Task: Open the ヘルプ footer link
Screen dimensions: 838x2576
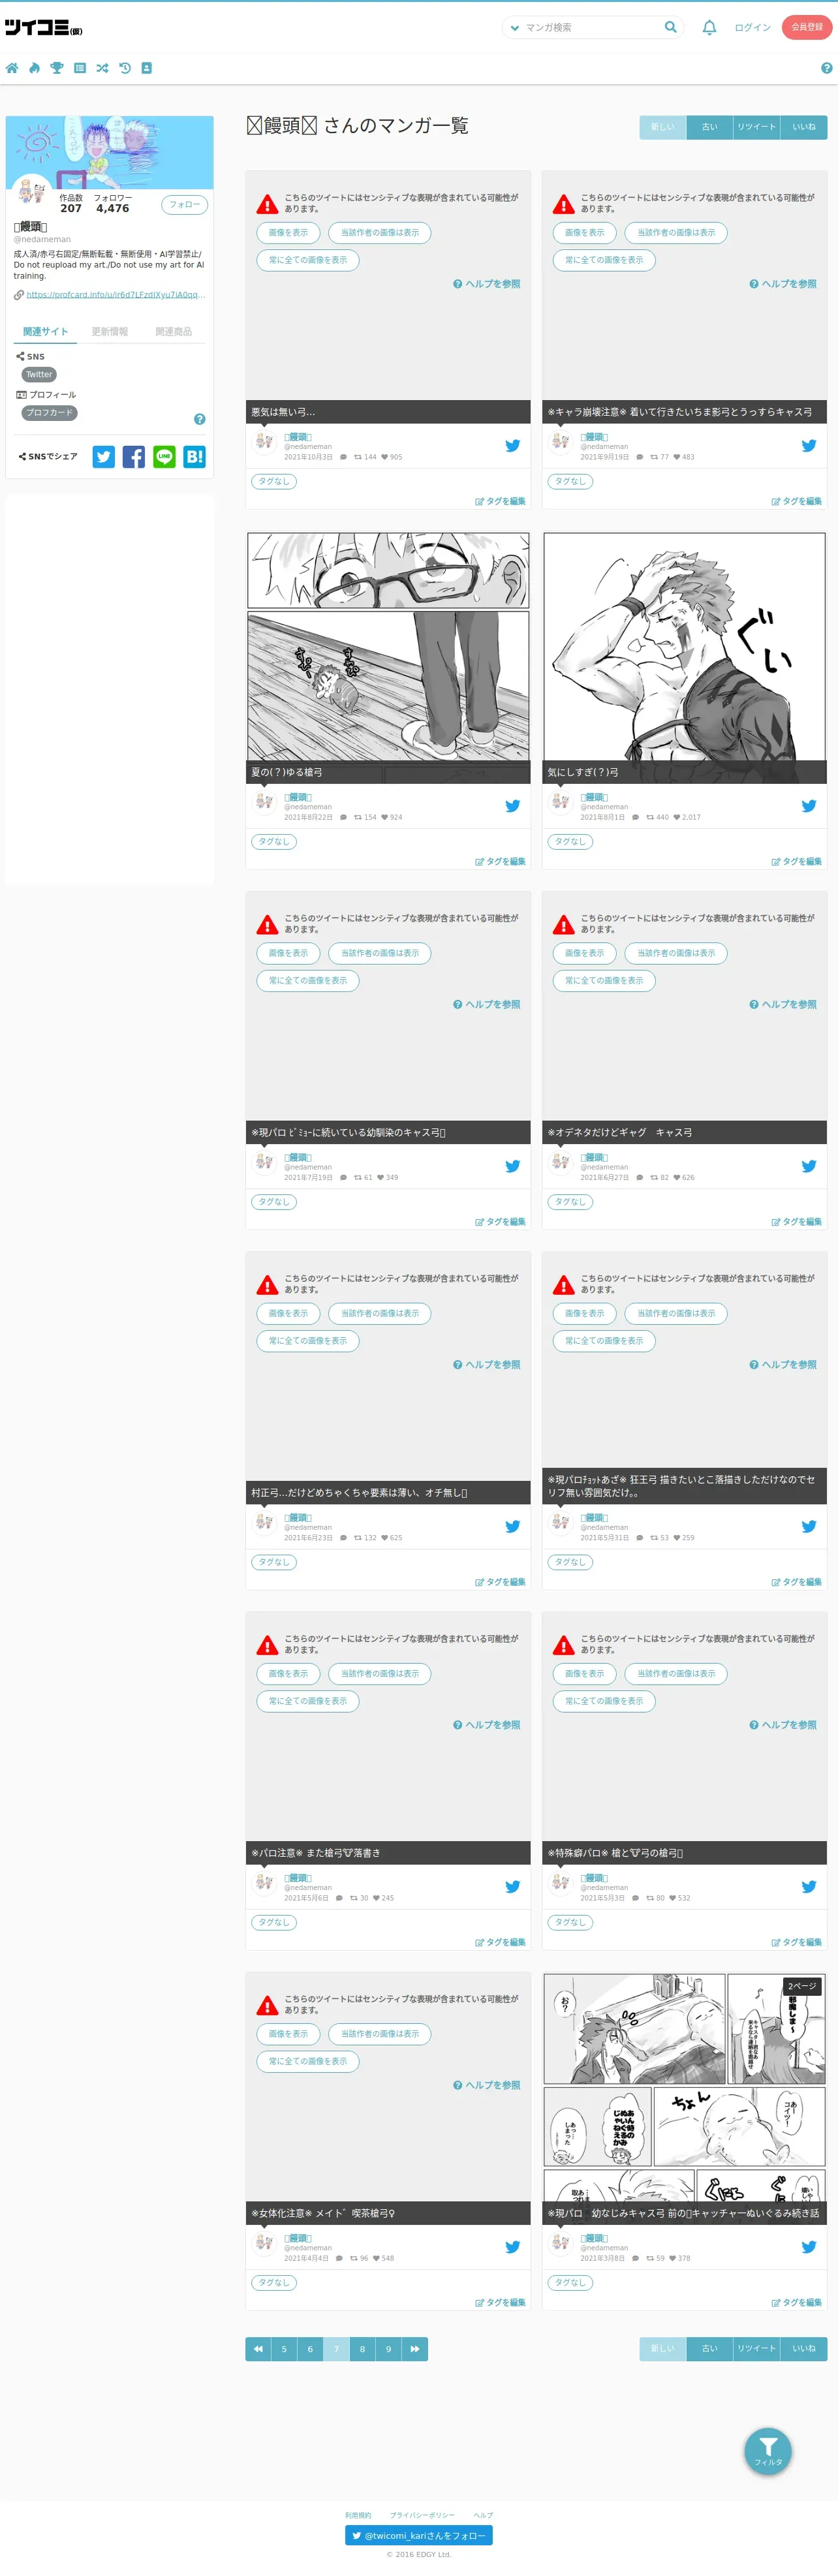Action: (x=483, y=2515)
